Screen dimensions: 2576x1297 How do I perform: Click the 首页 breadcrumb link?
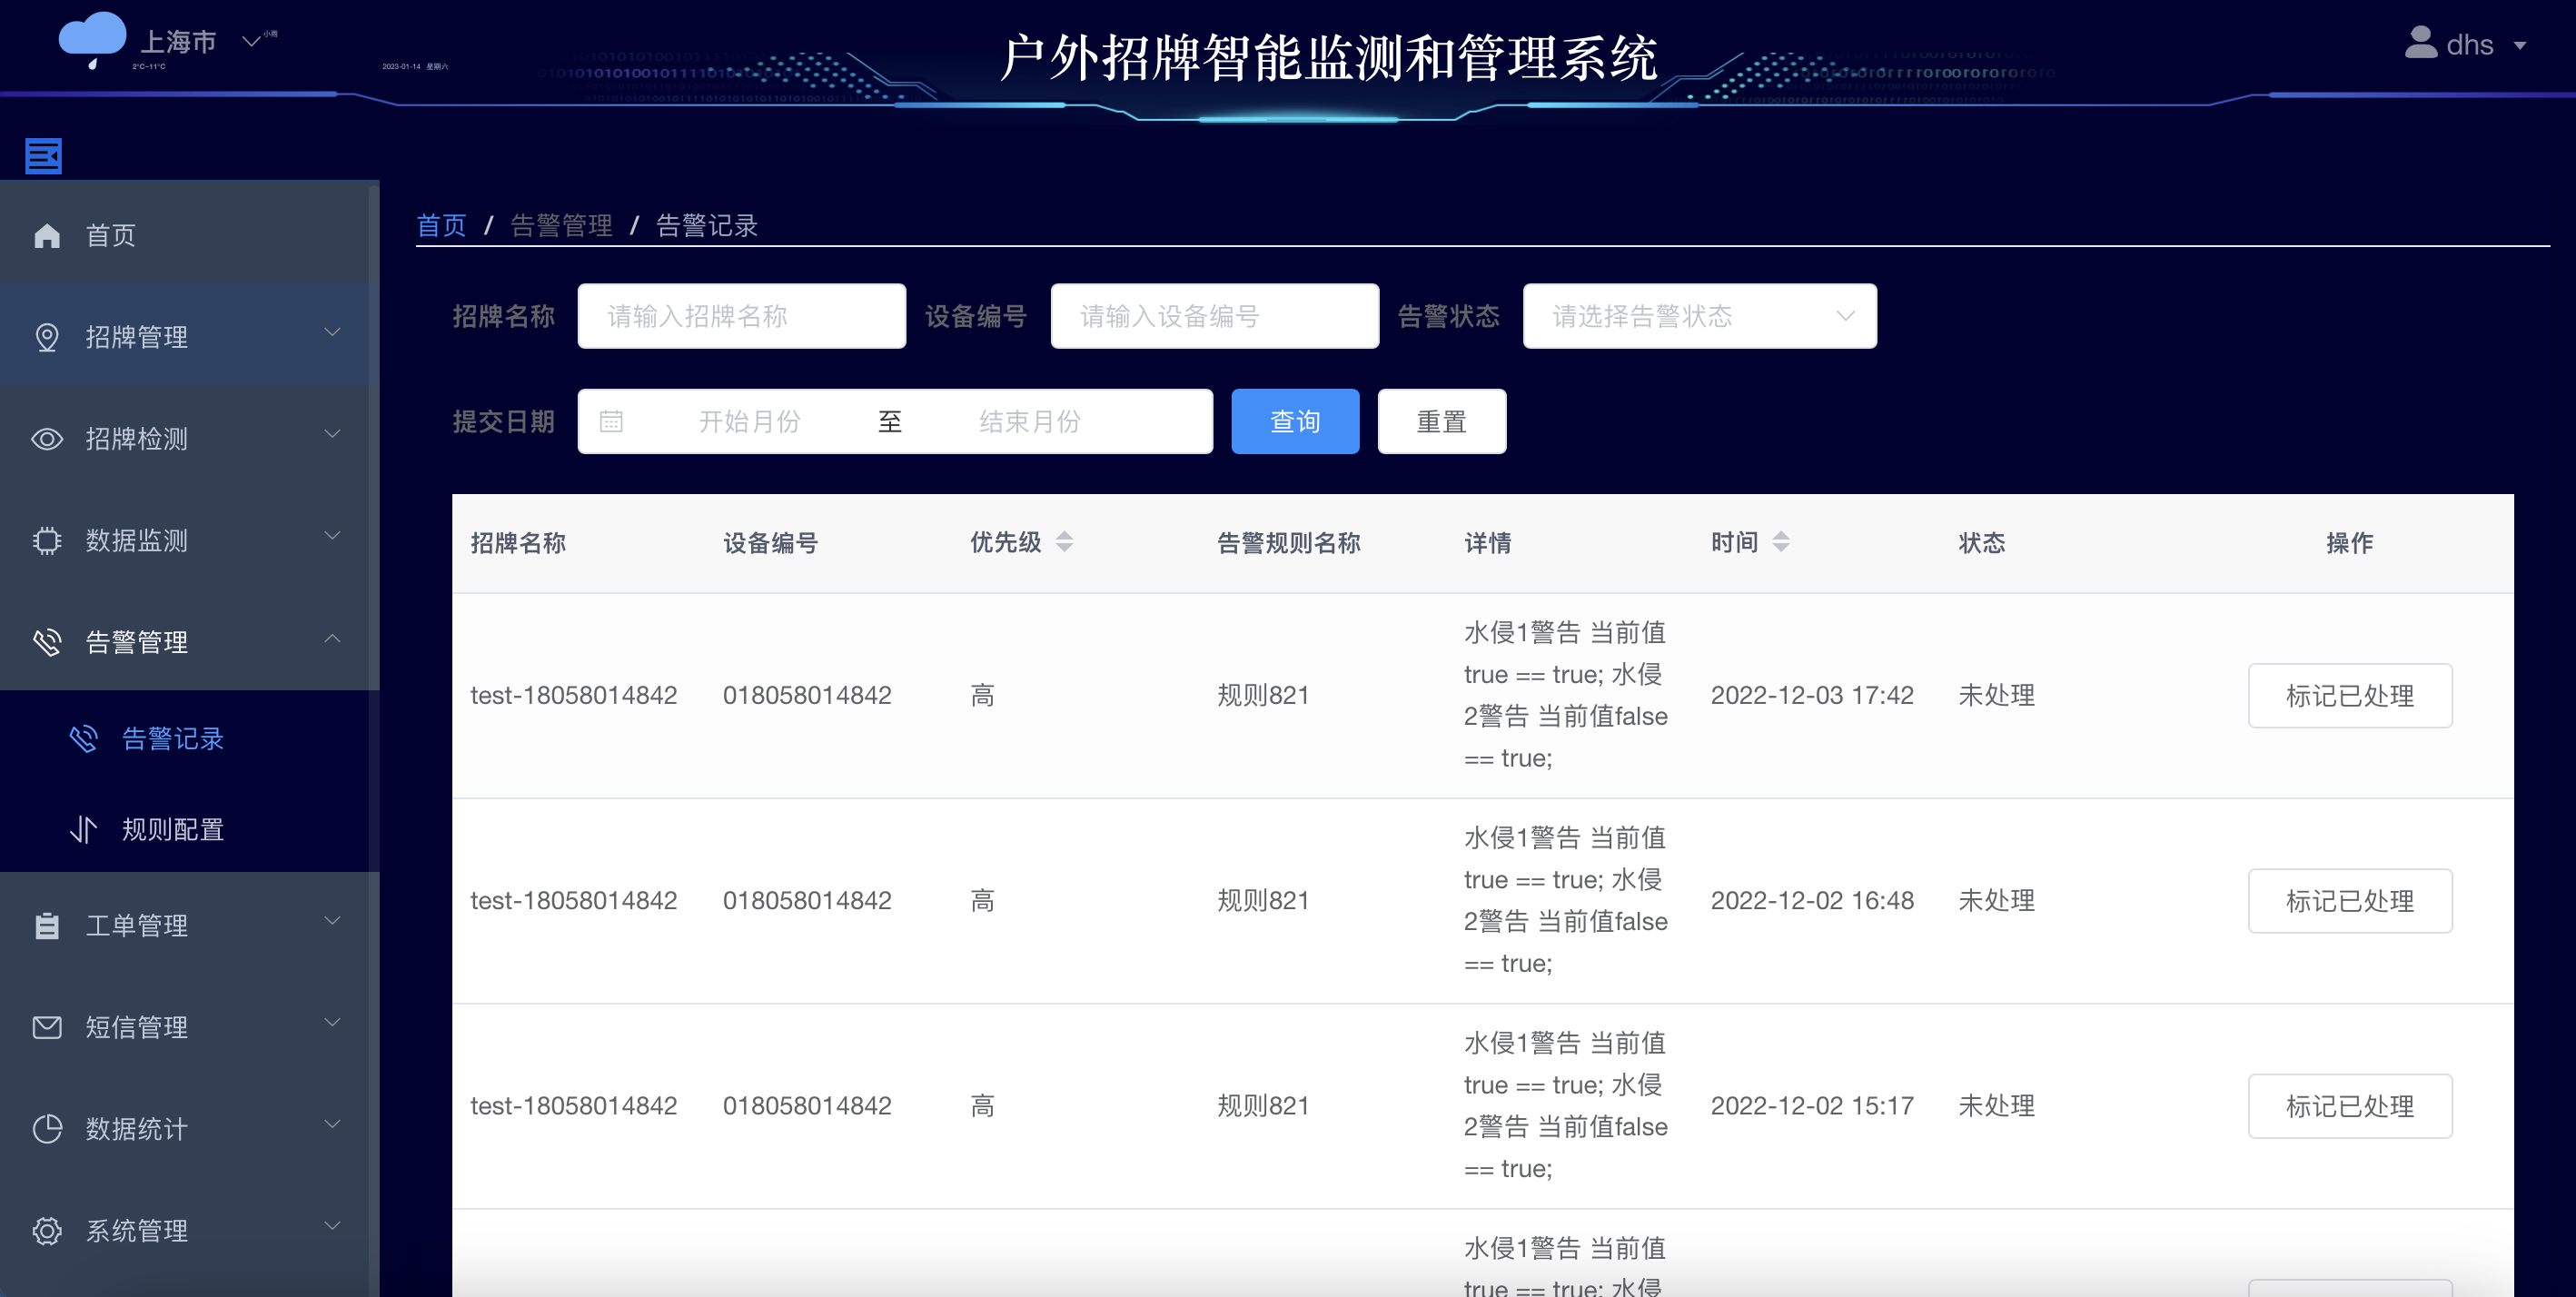441,226
